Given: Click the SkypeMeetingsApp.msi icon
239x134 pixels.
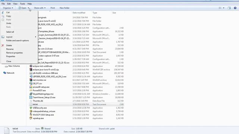Looking at the screenshot, I should point(31,94).
